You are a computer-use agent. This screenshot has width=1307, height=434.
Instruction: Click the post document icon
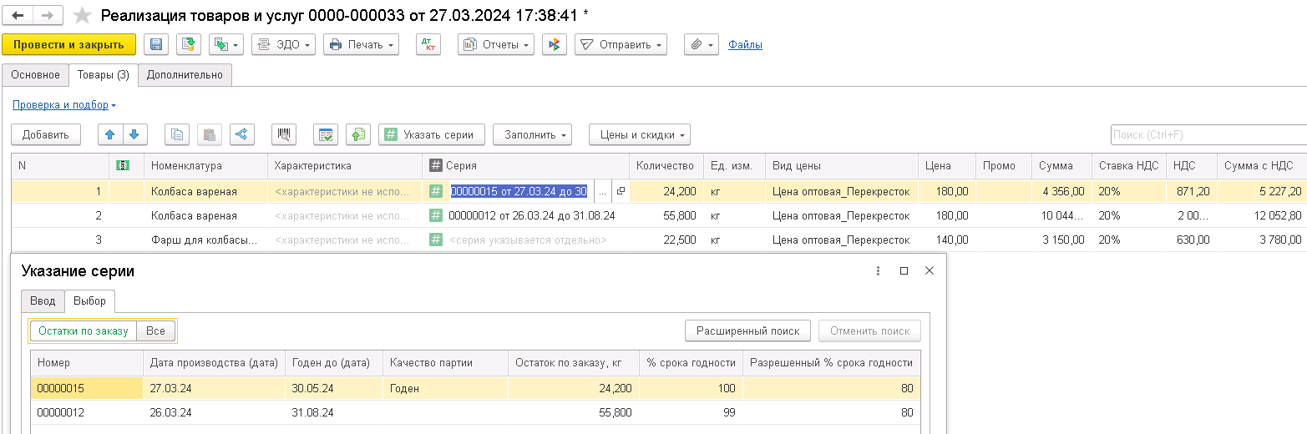coord(189,45)
